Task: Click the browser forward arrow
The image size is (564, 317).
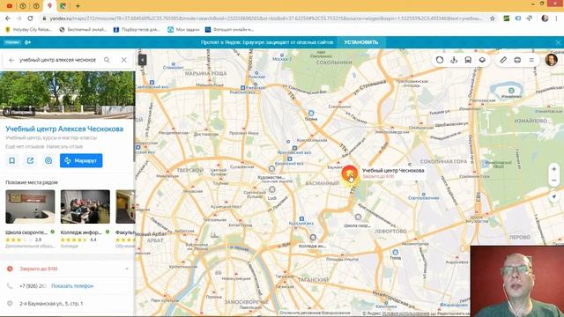Action: (x=19, y=18)
